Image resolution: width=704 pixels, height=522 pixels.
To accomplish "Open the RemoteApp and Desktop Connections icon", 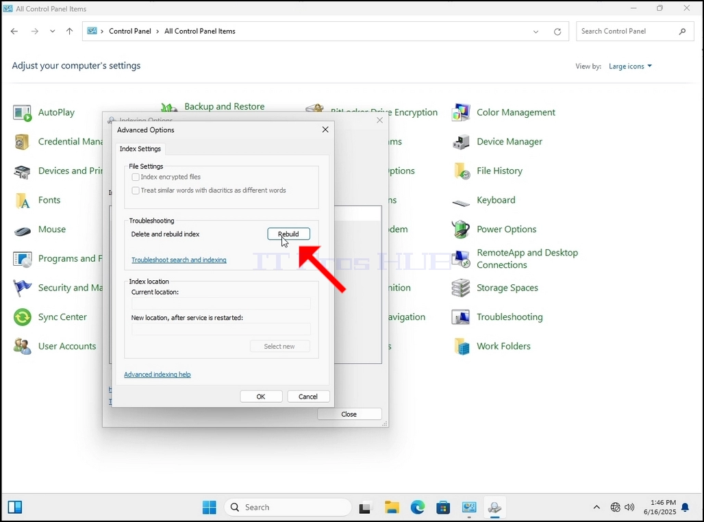I will pos(461,259).
